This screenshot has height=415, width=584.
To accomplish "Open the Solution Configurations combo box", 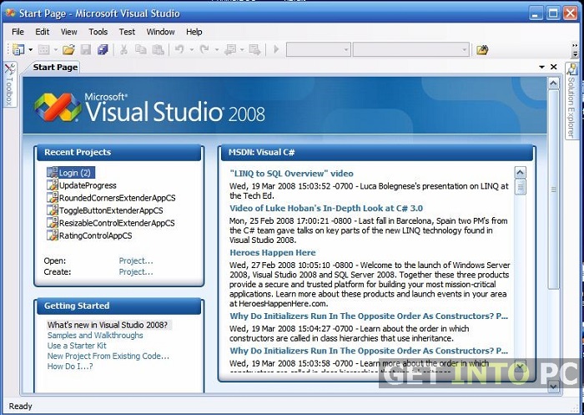I will pos(318,49).
